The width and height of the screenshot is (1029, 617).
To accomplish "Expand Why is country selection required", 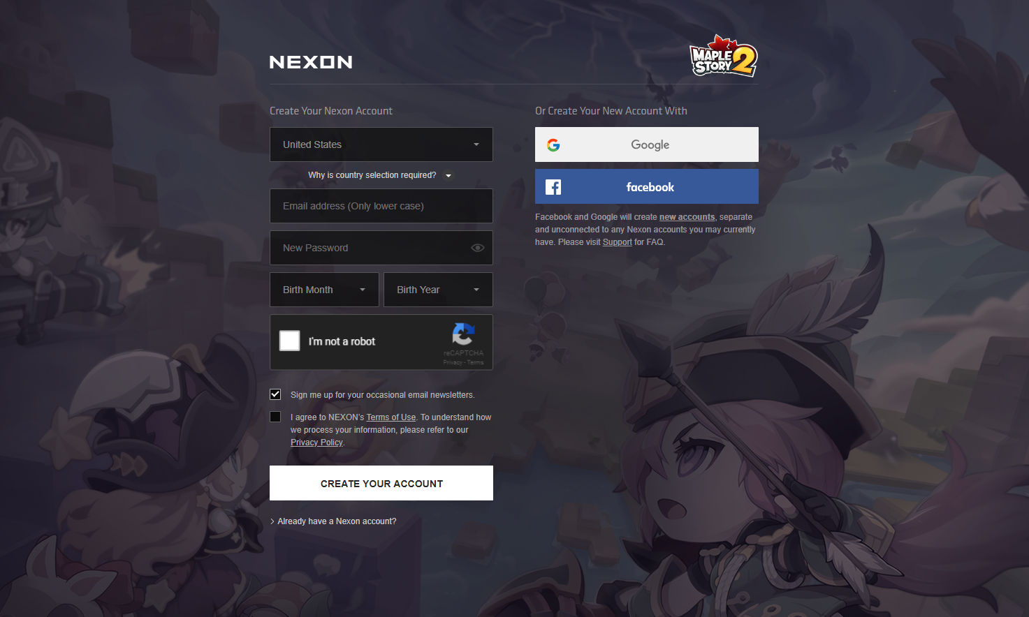I will pyautogui.click(x=380, y=175).
